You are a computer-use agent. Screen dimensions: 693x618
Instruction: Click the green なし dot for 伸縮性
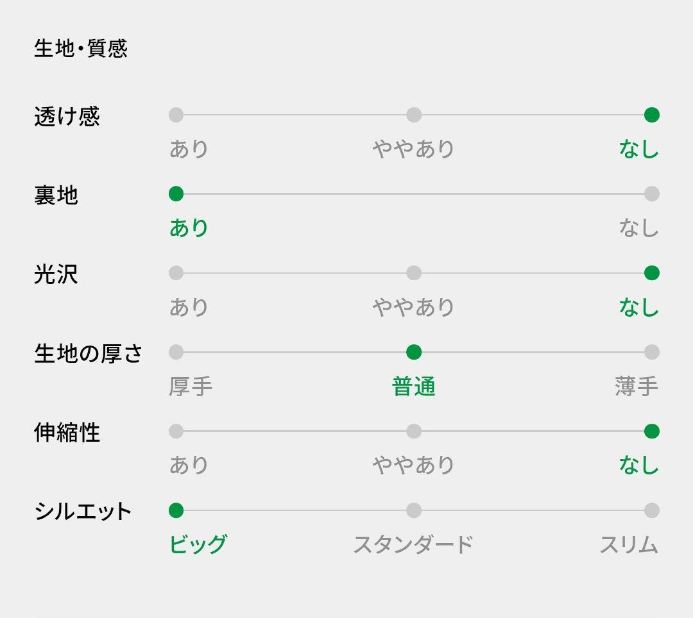point(652,431)
